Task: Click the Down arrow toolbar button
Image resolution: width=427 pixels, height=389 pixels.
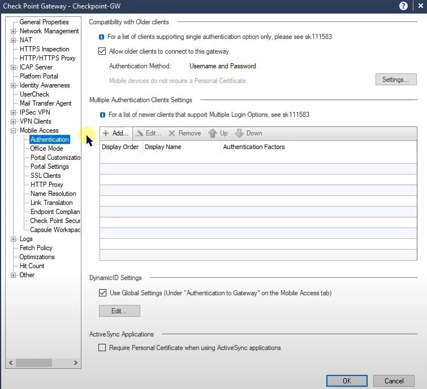Action: [x=248, y=133]
